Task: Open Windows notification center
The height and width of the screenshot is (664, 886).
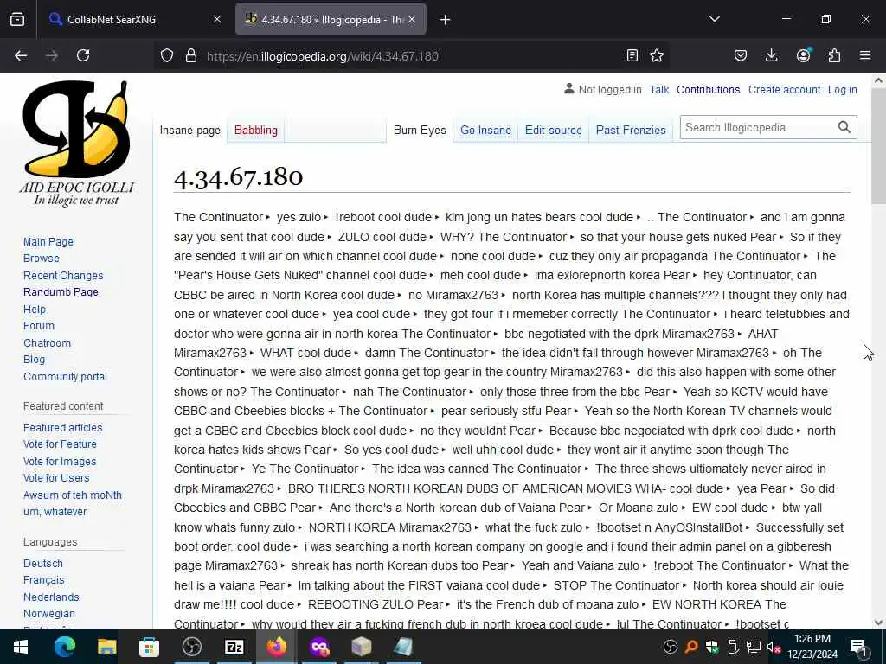Action: point(858,648)
